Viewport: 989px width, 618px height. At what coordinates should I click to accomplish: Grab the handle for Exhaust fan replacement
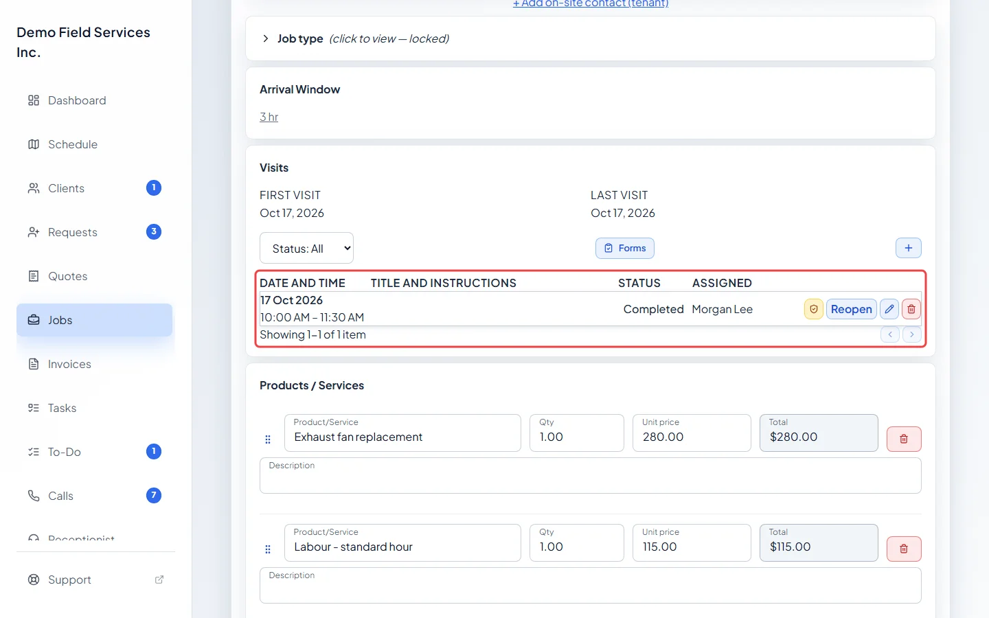[268, 439]
